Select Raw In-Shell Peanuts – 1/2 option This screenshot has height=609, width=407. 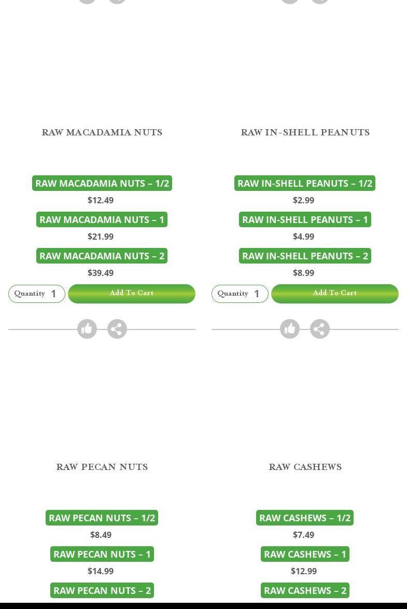point(305,183)
